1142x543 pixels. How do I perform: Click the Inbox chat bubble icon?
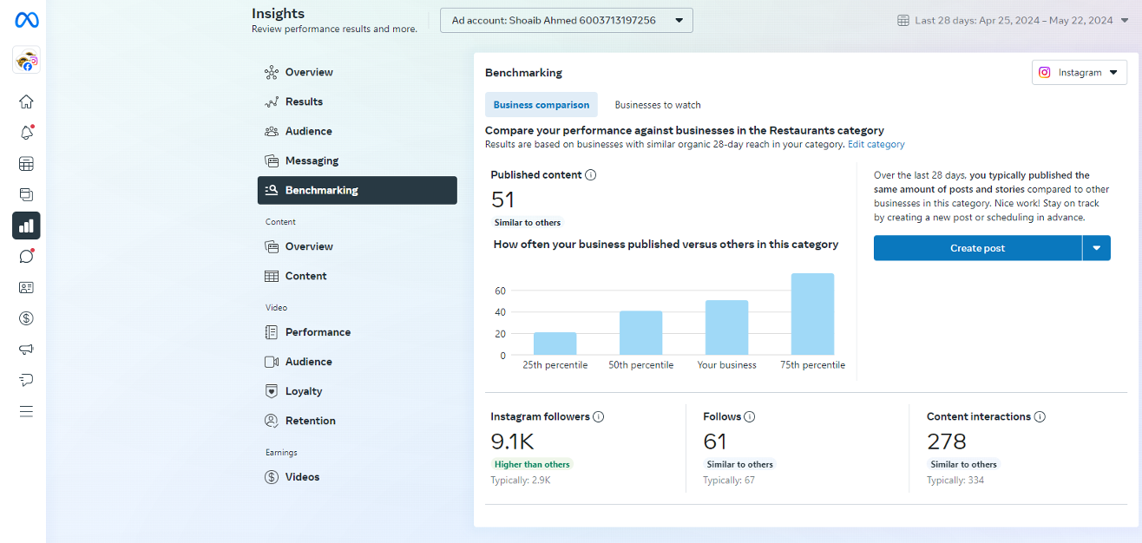26,256
